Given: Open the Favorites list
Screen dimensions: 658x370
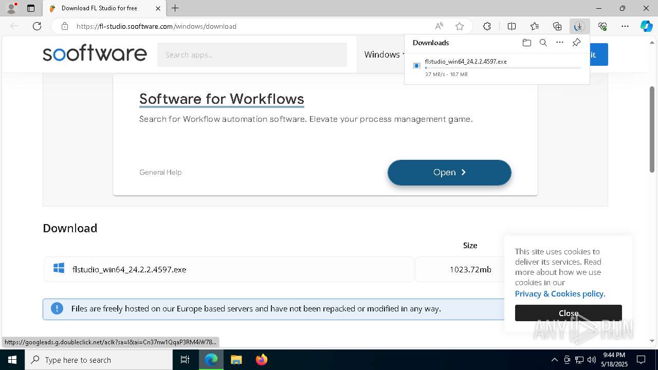Looking at the screenshot, I should point(535,26).
